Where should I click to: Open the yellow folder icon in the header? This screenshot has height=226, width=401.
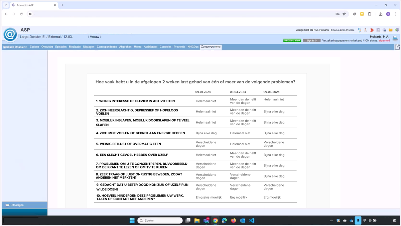pyautogui.click(x=391, y=30)
